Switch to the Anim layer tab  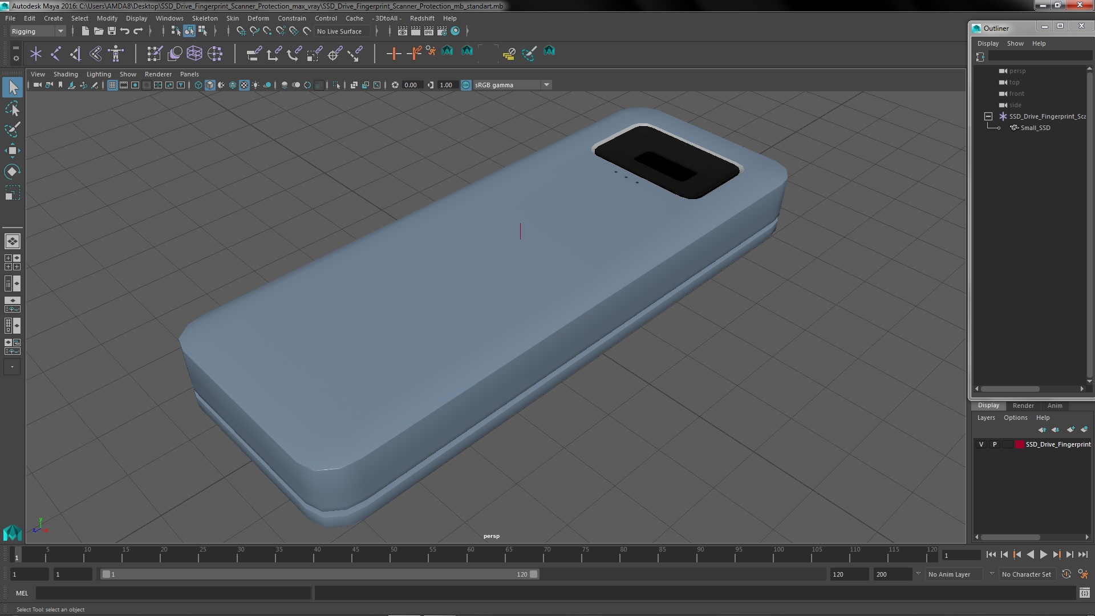(1055, 406)
